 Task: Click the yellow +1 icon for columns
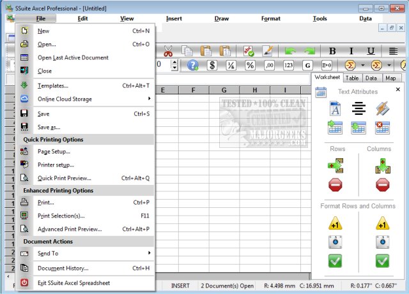pos(383,223)
